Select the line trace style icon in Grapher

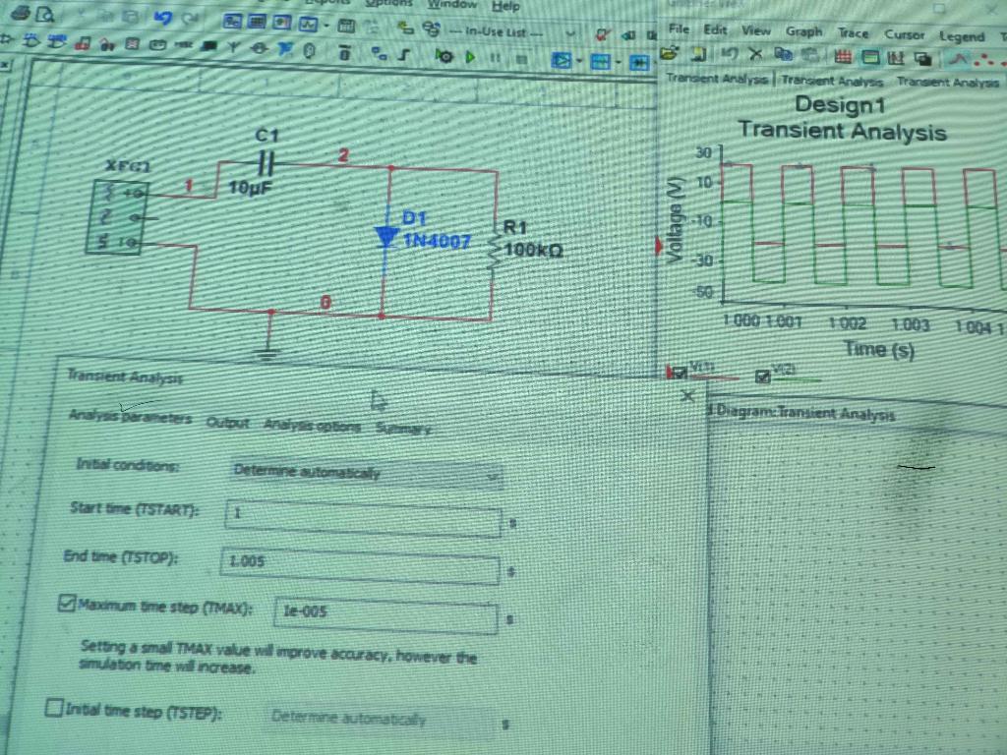958,59
